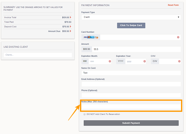
Task: Click the $131.00 Invoice Total value
Action: [x=66, y=18]
